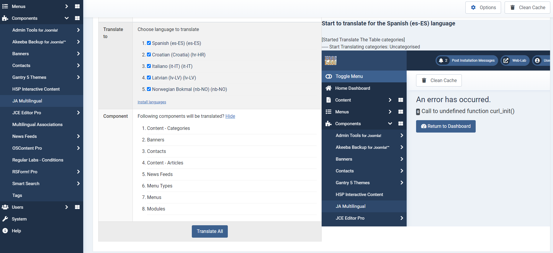Click the Home Dashboard house icon
The height and width of the screenshot is (253, 553).
[328, 88]
